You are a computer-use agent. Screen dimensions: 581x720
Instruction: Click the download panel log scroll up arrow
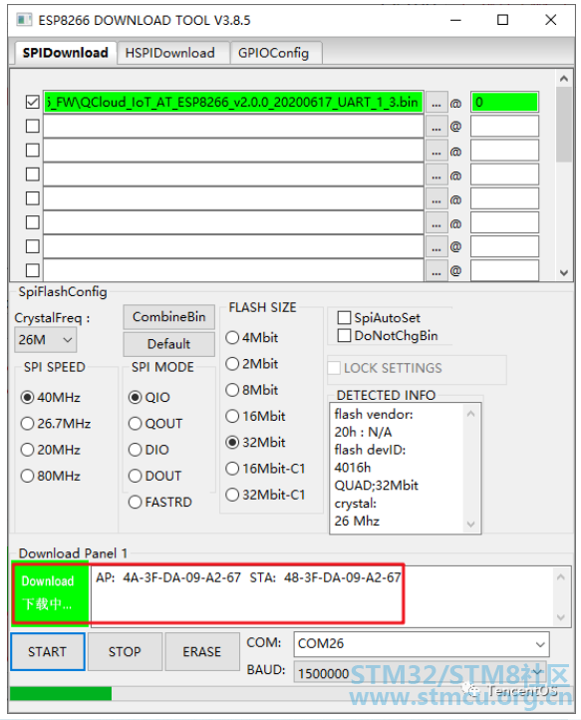pos(561,577)
